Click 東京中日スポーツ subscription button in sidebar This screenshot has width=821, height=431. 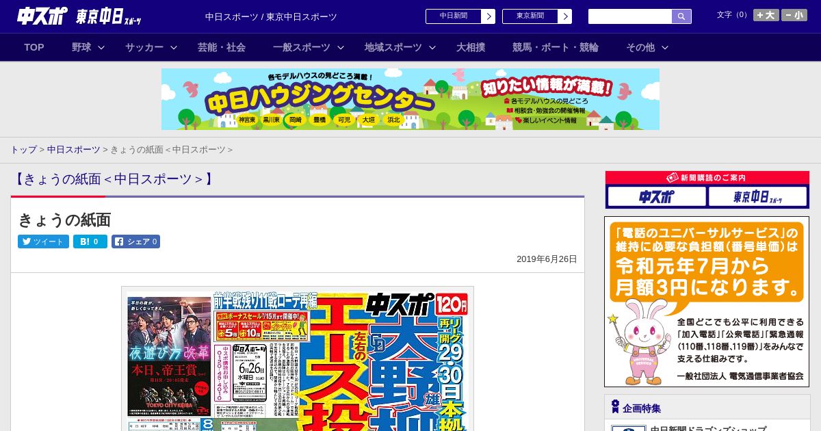757,196
